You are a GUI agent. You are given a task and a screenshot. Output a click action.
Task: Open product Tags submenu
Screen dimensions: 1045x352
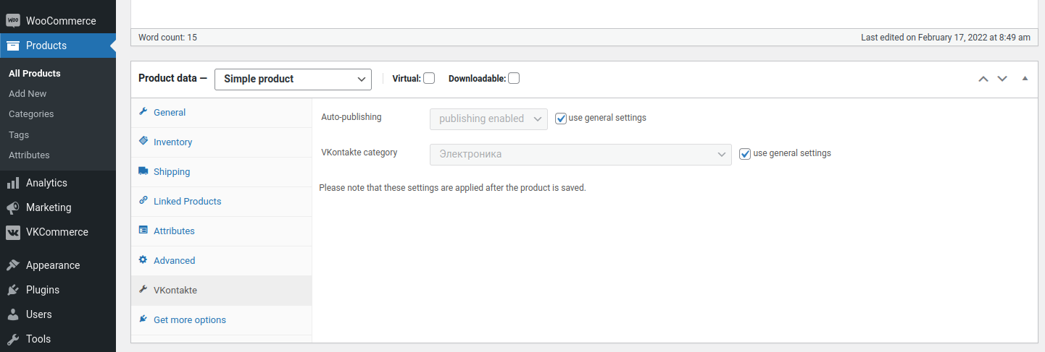pos(19,134)
